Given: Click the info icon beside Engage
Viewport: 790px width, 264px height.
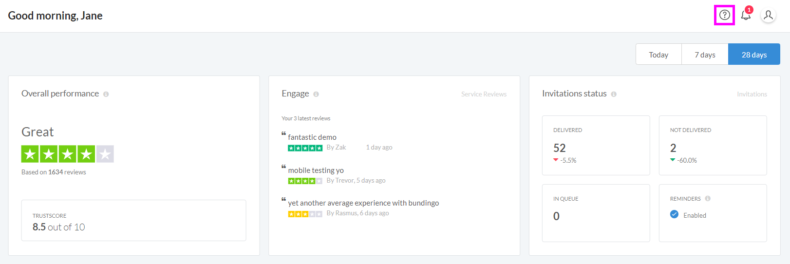Looking at the screenshot, I should coord(316,94).
